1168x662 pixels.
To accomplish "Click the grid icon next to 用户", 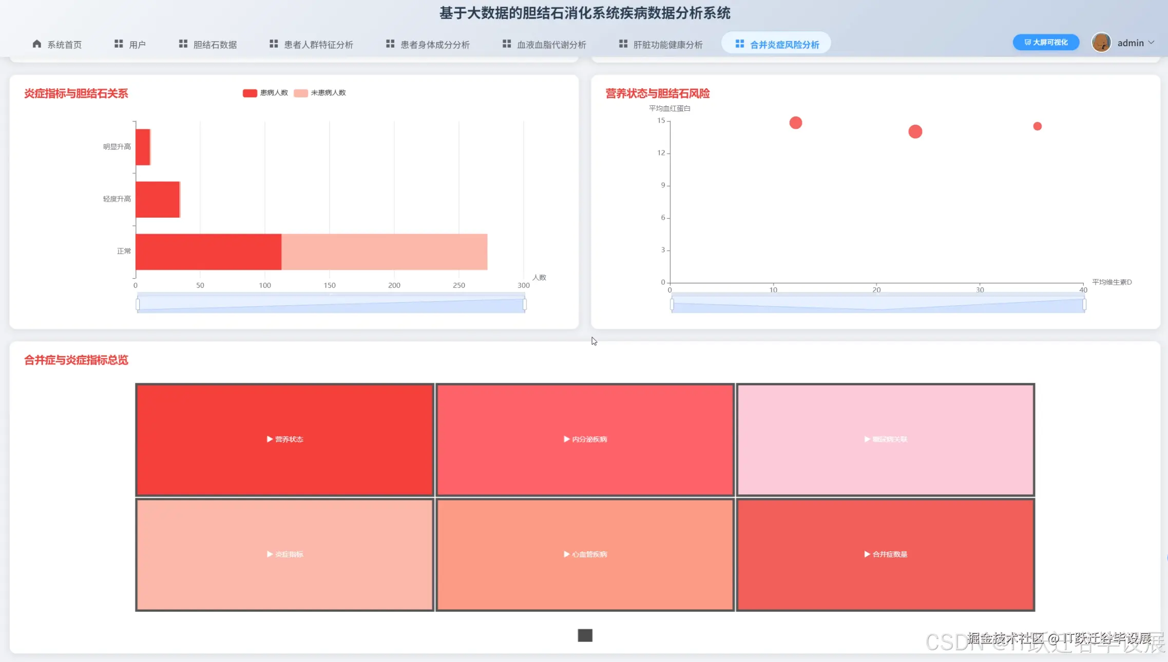I will click(119, 44).
